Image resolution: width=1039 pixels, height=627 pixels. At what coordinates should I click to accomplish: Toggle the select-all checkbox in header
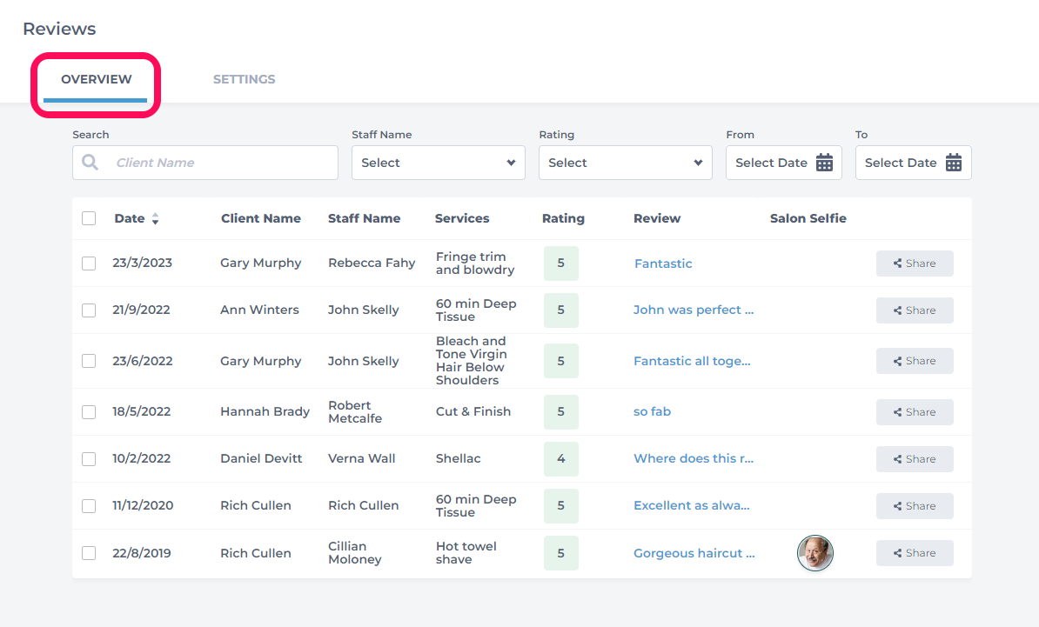point(89,218)
